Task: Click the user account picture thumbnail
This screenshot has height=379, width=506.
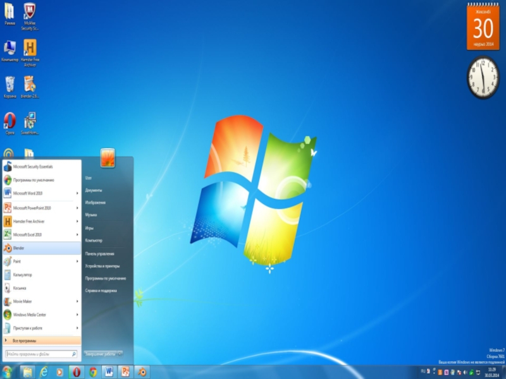Action: coord(108,158)
